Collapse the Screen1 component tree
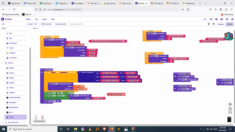 click(x=2, y=63)
